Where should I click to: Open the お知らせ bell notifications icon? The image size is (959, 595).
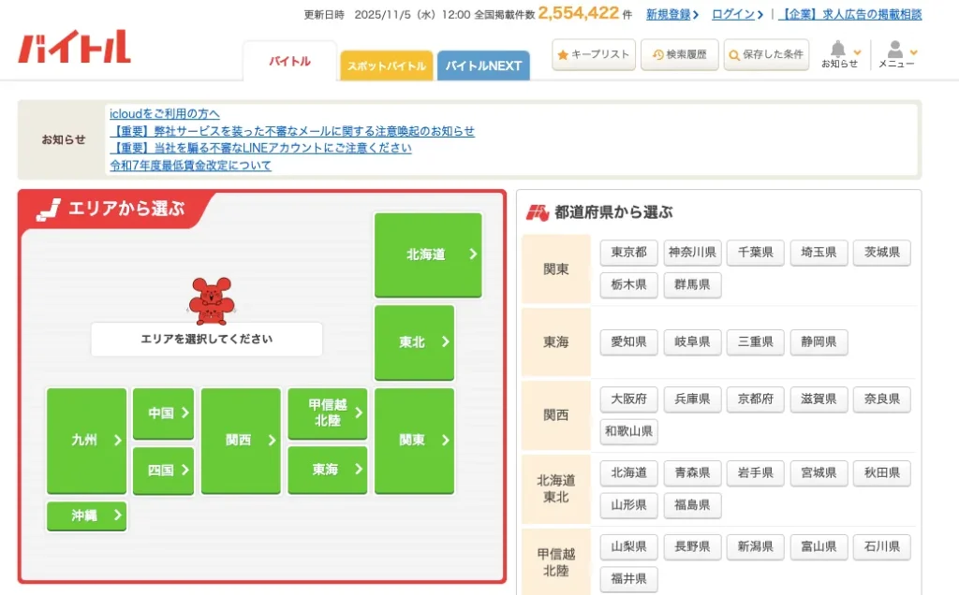click(838, 50)
